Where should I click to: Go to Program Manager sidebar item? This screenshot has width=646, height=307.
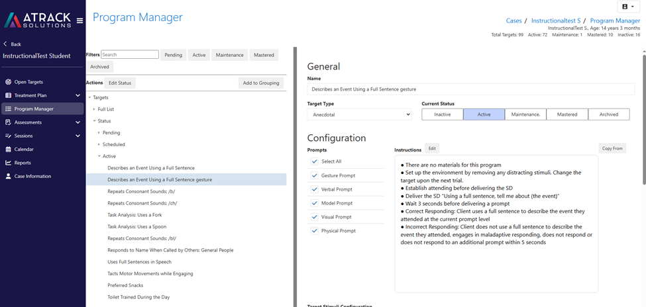[43, 109]
